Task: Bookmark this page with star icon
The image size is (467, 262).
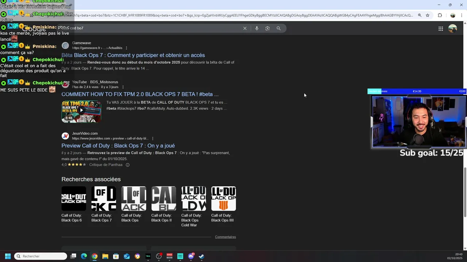Action: [428, 15]
